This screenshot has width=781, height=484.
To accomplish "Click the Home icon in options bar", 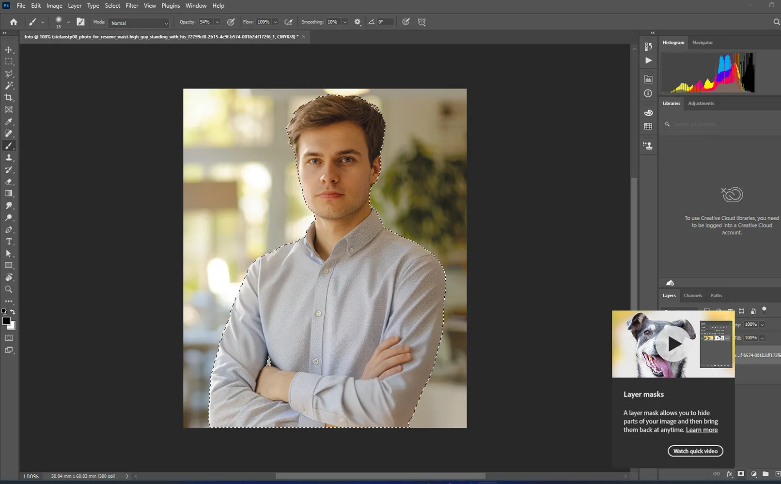I will pyautogui.click(x=14, y=22).
